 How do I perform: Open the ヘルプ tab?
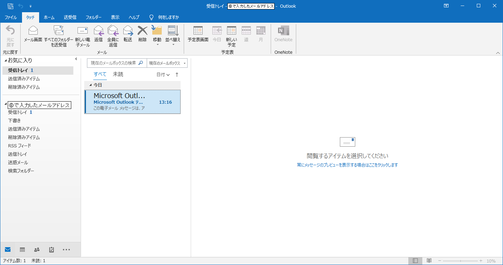click(x=134, y=17)
